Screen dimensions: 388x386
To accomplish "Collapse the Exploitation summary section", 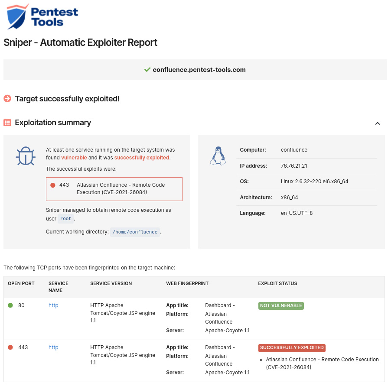I will click(377, 123).
